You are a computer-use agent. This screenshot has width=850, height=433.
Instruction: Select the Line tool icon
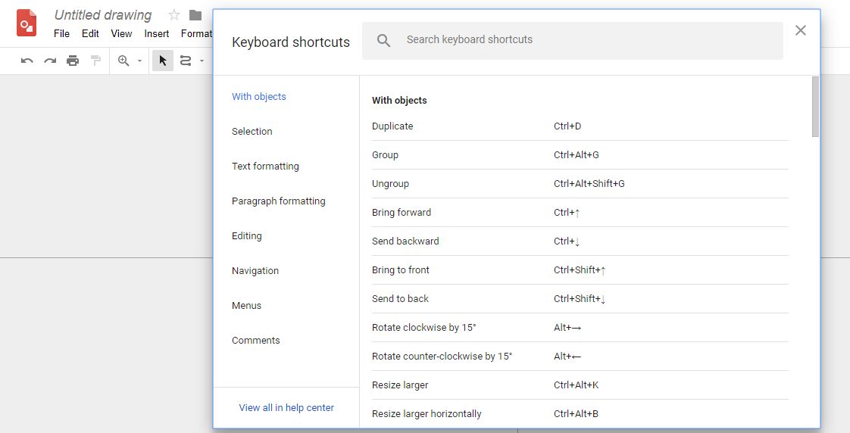[186, 61]
